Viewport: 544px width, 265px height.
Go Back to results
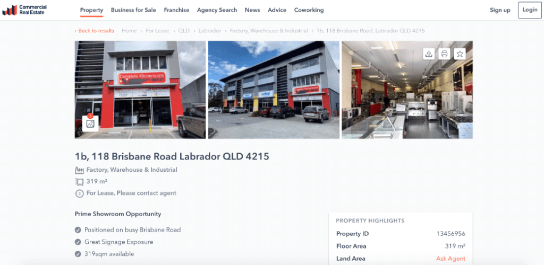(95, 31)
